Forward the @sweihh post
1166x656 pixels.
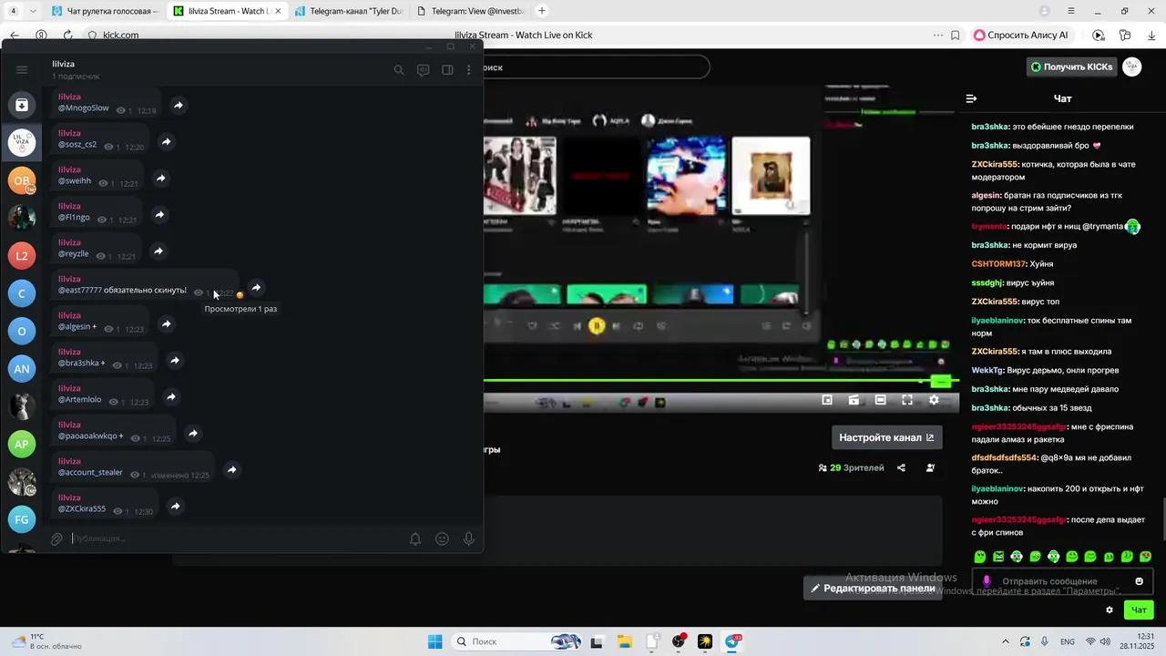pos(160,179)
